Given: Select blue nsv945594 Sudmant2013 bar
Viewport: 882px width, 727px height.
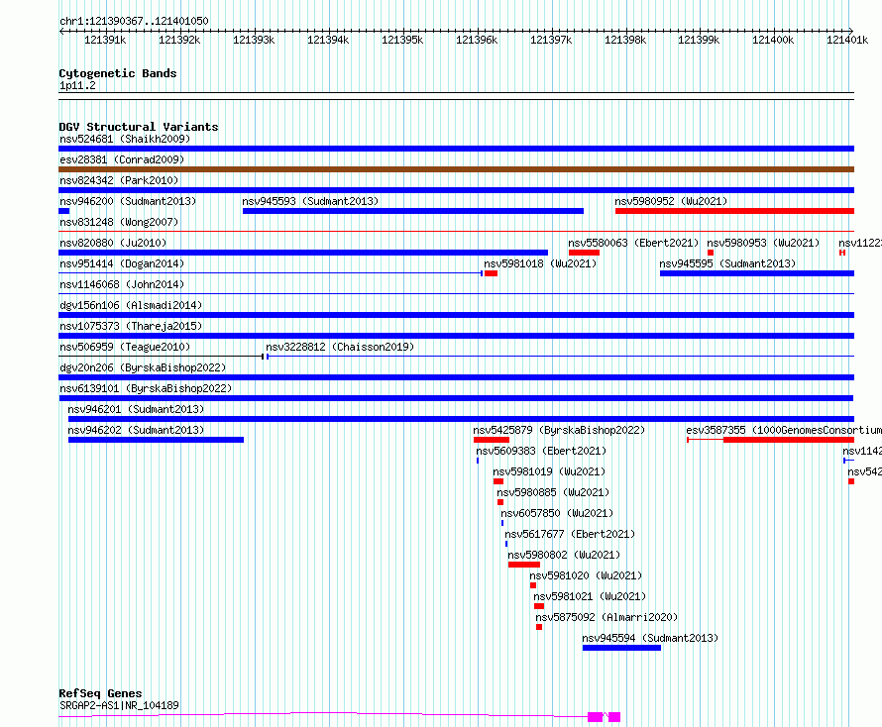Looking at the screenshot, I should click(621, 648).
